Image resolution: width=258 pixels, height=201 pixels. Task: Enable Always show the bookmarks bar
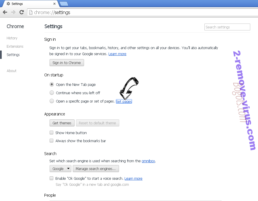52,140
